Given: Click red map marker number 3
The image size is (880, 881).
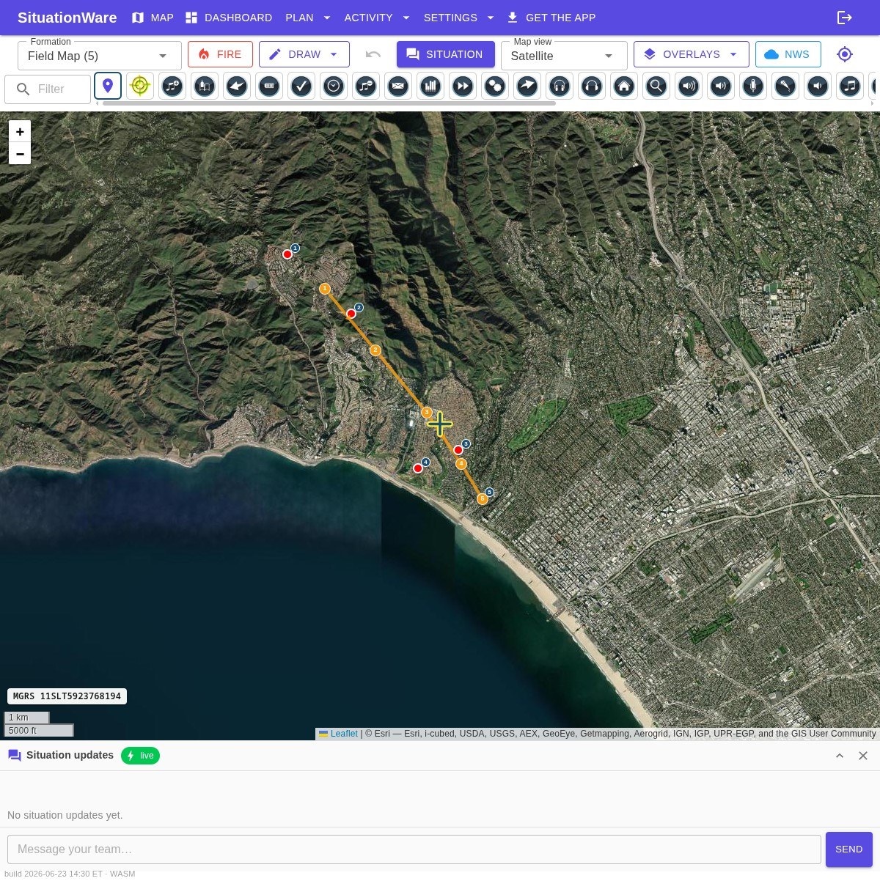Looking at the screenshot, I should pos(458,450).
